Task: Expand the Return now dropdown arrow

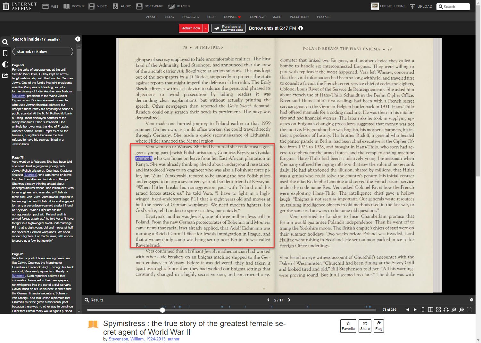Action: (x=206, y=28)
